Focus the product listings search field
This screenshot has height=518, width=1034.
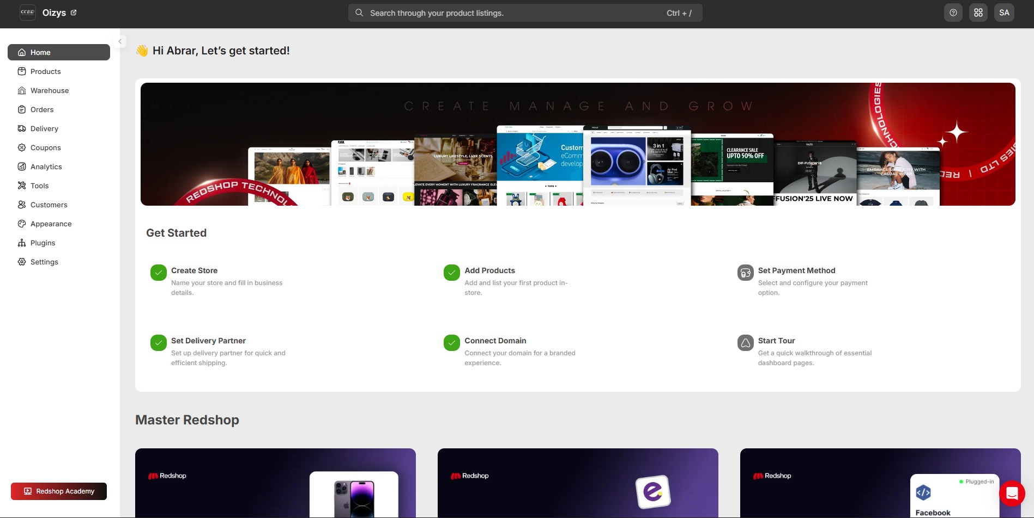525,13
